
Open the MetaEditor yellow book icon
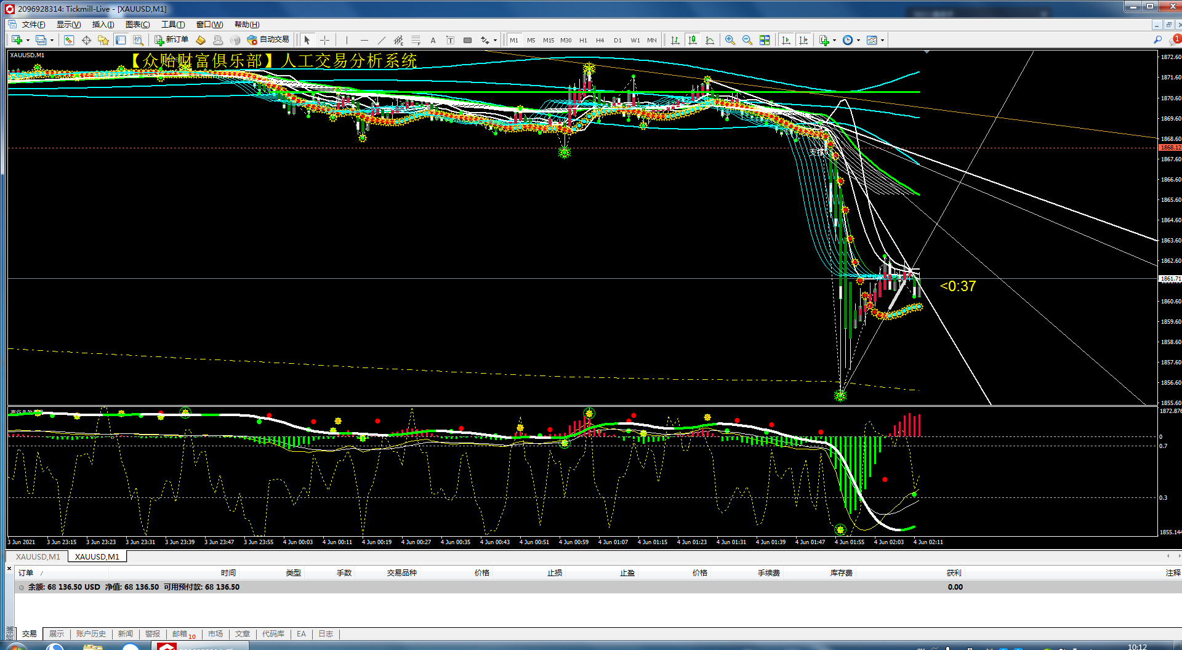coord(201,40)
